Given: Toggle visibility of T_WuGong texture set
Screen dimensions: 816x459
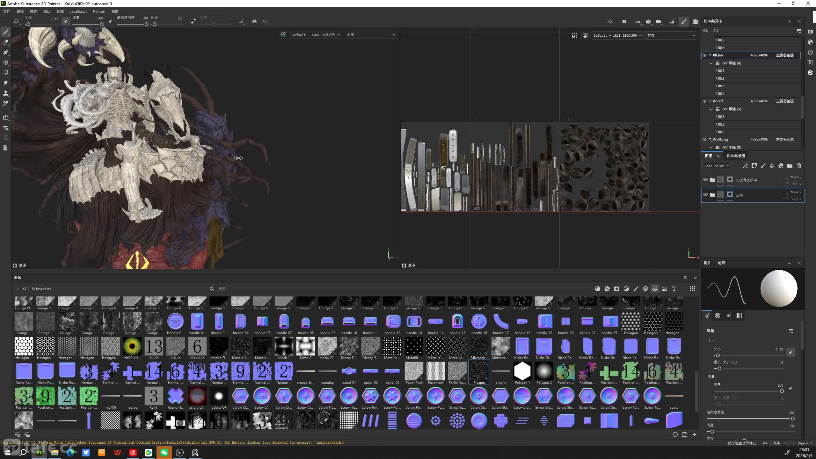Looking at the screenshot, I should coord(704,139).
